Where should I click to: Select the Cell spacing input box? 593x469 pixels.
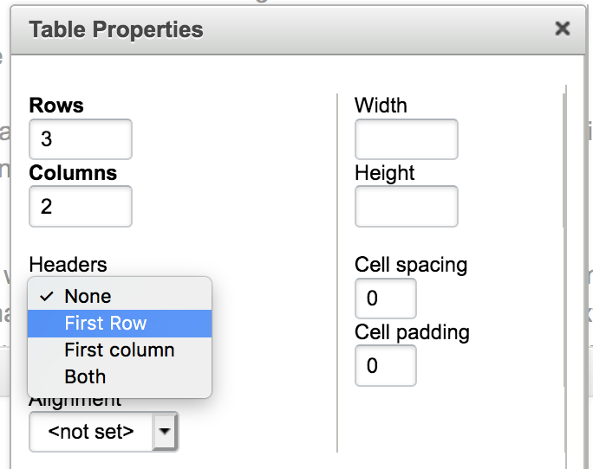point(386,299)
